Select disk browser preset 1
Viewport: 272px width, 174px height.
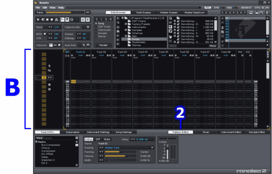coord(97,19)
